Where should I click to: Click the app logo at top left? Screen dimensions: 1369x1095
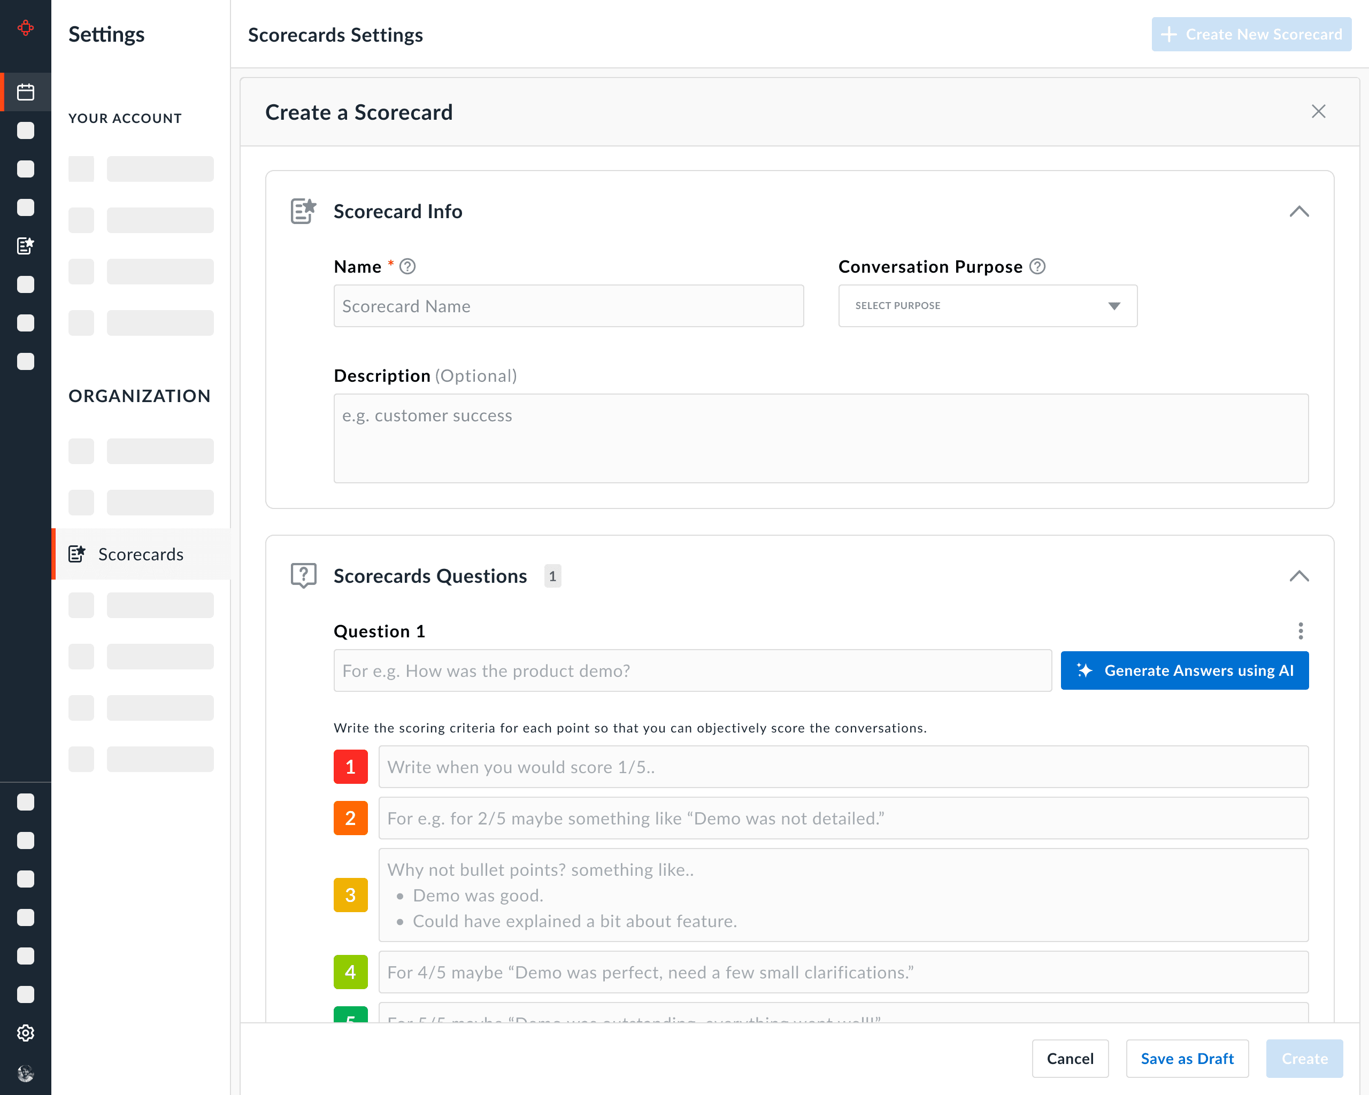click(25, 28)
